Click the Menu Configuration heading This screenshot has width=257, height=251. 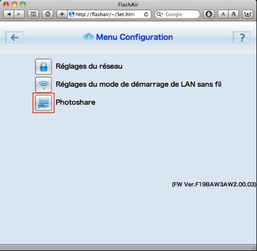(134, 37)
